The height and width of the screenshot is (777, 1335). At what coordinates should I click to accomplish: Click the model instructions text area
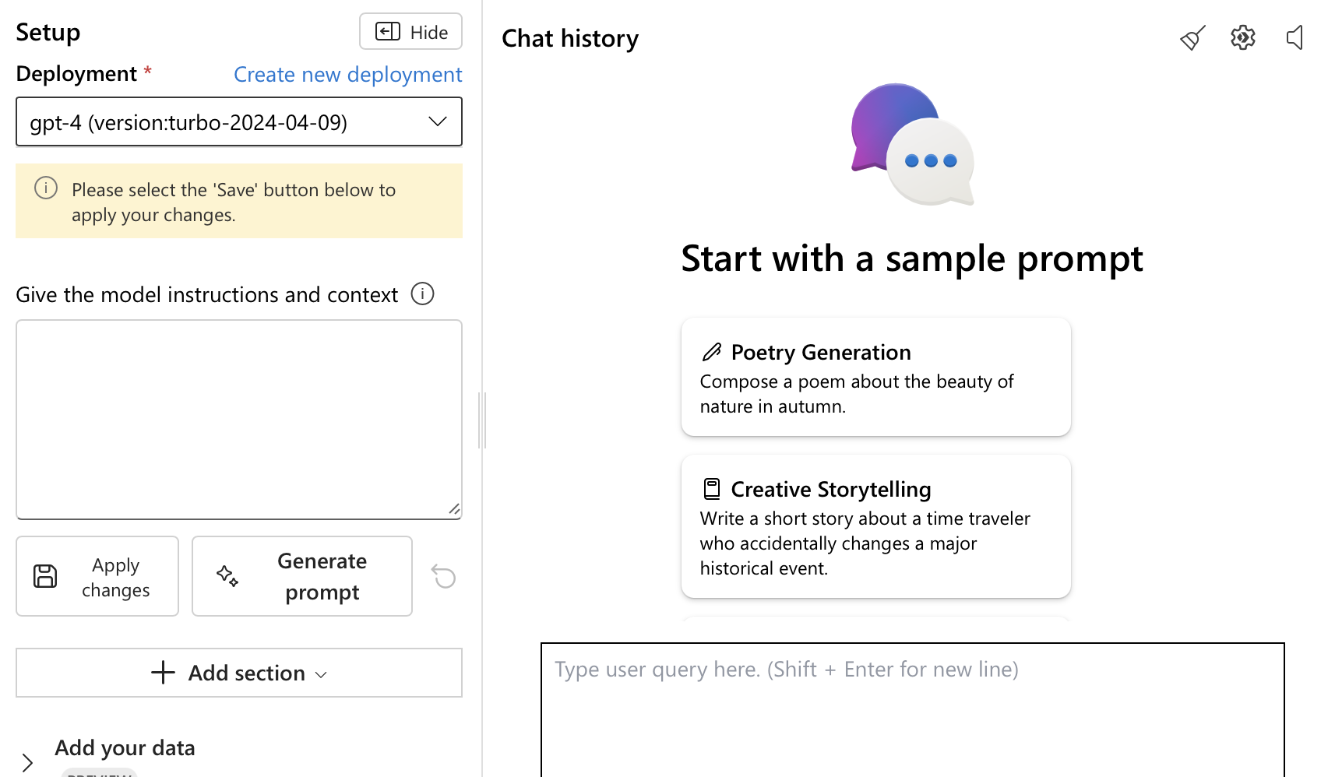pyautogui.click(x=239, y=420)
